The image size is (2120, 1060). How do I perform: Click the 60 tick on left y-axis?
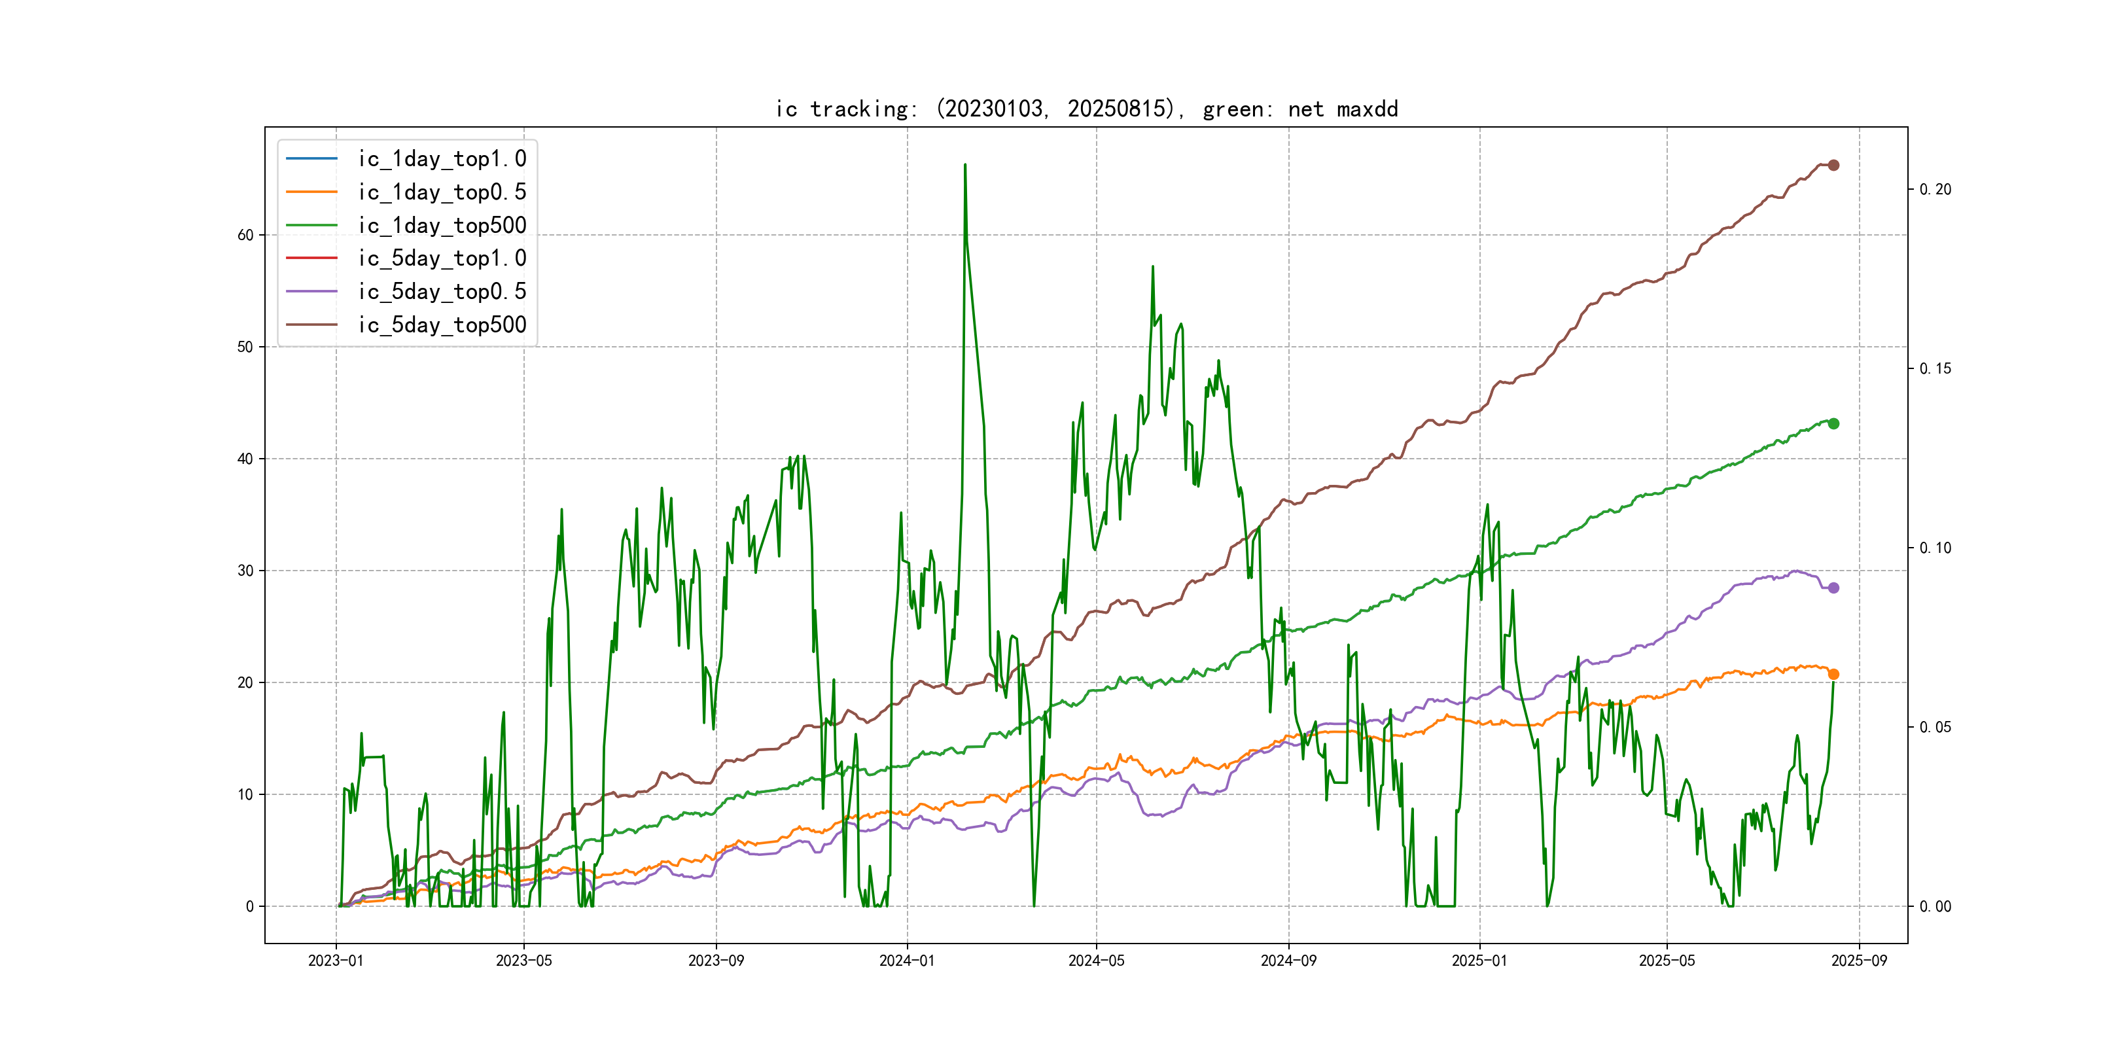coord(245,236)
